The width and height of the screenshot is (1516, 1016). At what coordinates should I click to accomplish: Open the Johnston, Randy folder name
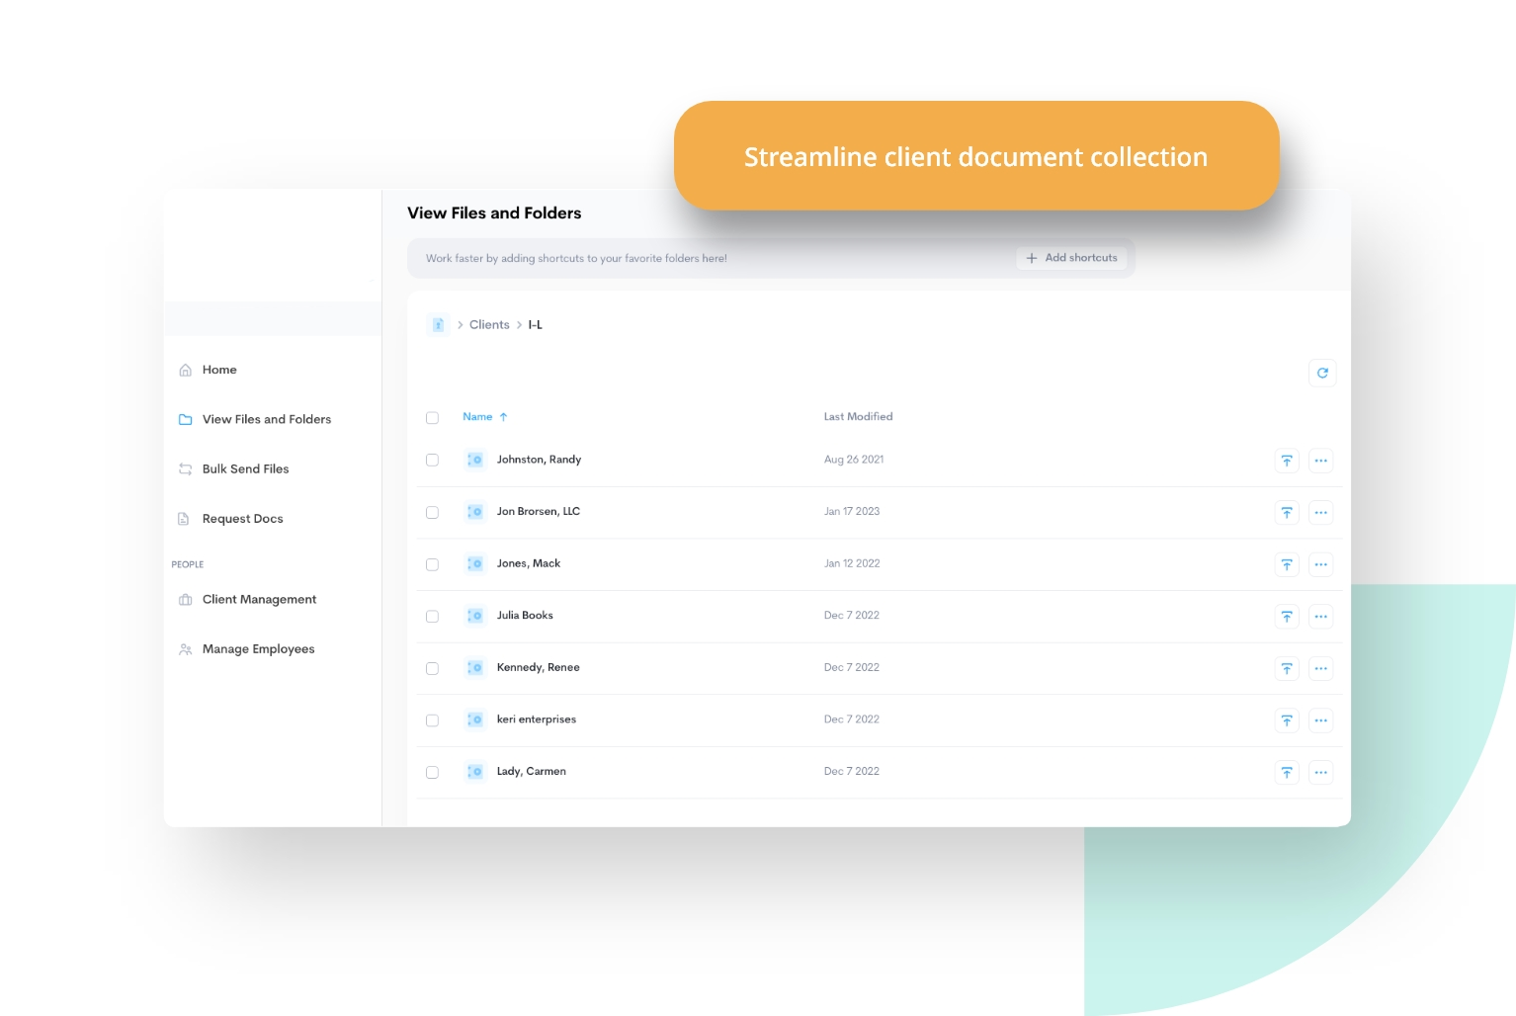coord(539,460)
